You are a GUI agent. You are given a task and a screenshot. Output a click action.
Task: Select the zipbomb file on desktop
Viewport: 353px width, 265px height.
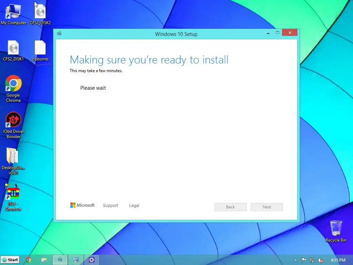(40, 50)
